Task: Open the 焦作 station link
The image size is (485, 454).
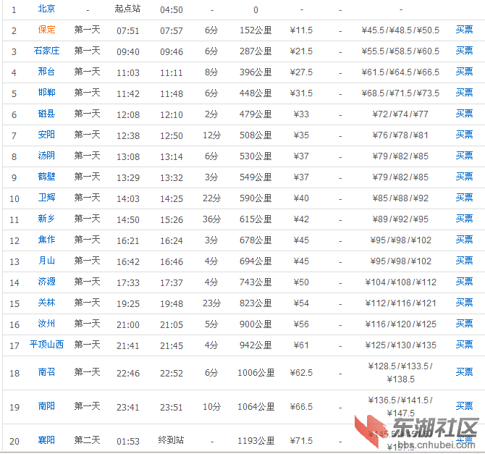Action: (46, 240)
